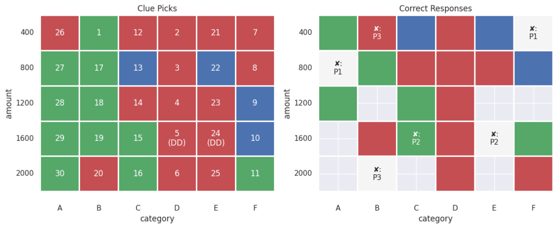Select red cell number 20 in column B

click(99, 174)
